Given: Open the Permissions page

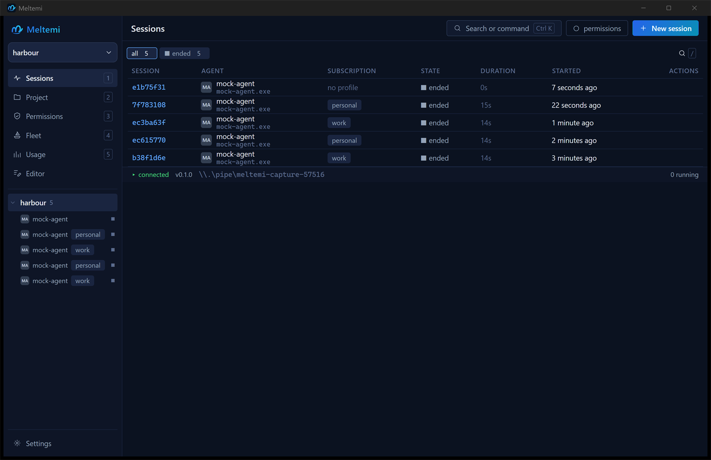Looking at the screenshot, I should point(63,117).
